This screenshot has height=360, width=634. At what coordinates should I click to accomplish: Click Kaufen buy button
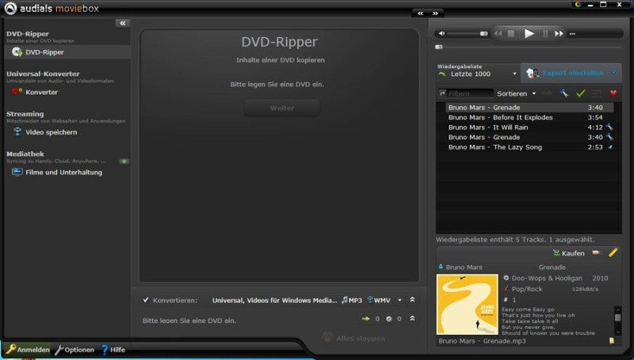click(x=568, y=253)
